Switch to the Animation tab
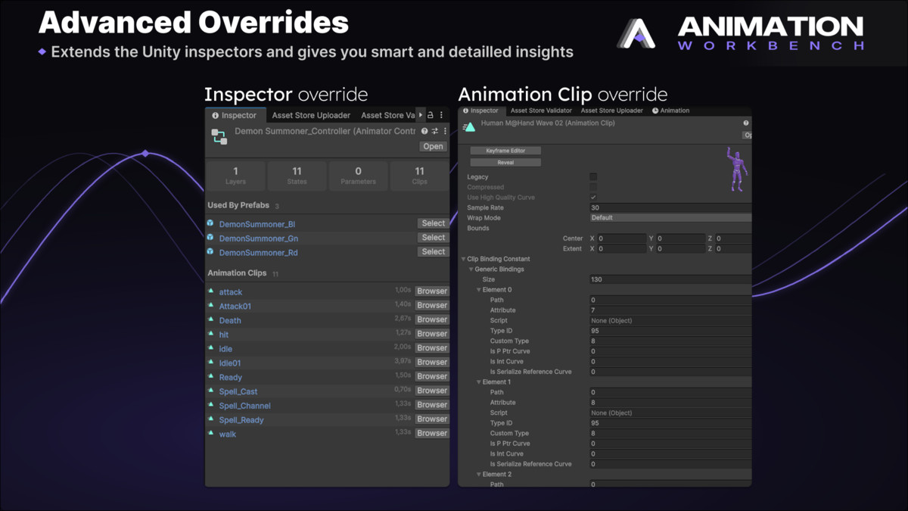The height and width of the screenshot is (511, 908). point(671,111)
